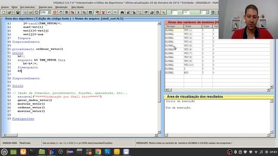This screenshot has height=156, width=278.
Task: Click the Inicio keyword link on line 60
Action: click(x=18, y=86)
